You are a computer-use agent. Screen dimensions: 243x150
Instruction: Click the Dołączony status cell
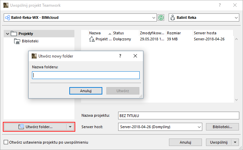(122, 39)
